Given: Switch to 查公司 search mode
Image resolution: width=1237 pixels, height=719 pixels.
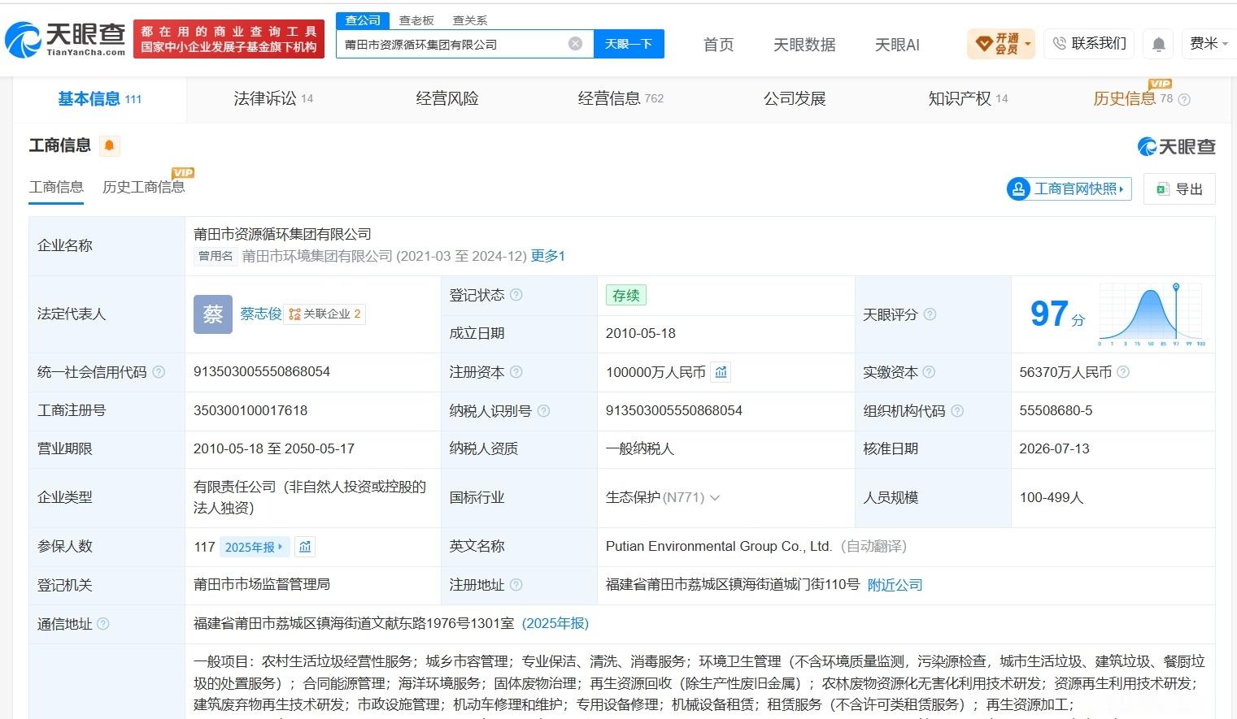Looking at the screenshot, I should point(363,20).
